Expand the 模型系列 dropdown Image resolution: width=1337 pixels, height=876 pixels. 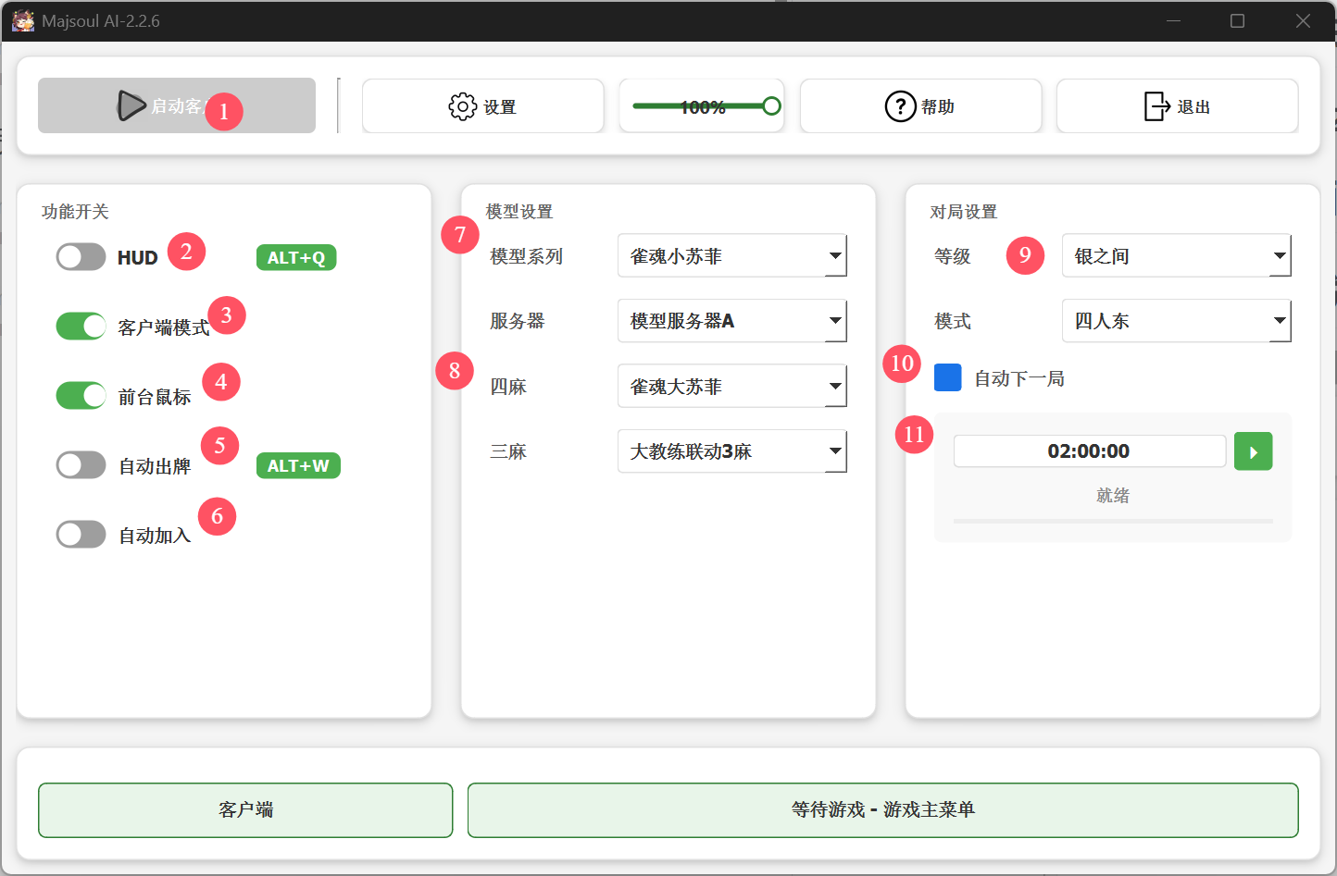tap(731, 256)
